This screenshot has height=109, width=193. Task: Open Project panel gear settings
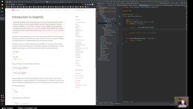(113, 5)
